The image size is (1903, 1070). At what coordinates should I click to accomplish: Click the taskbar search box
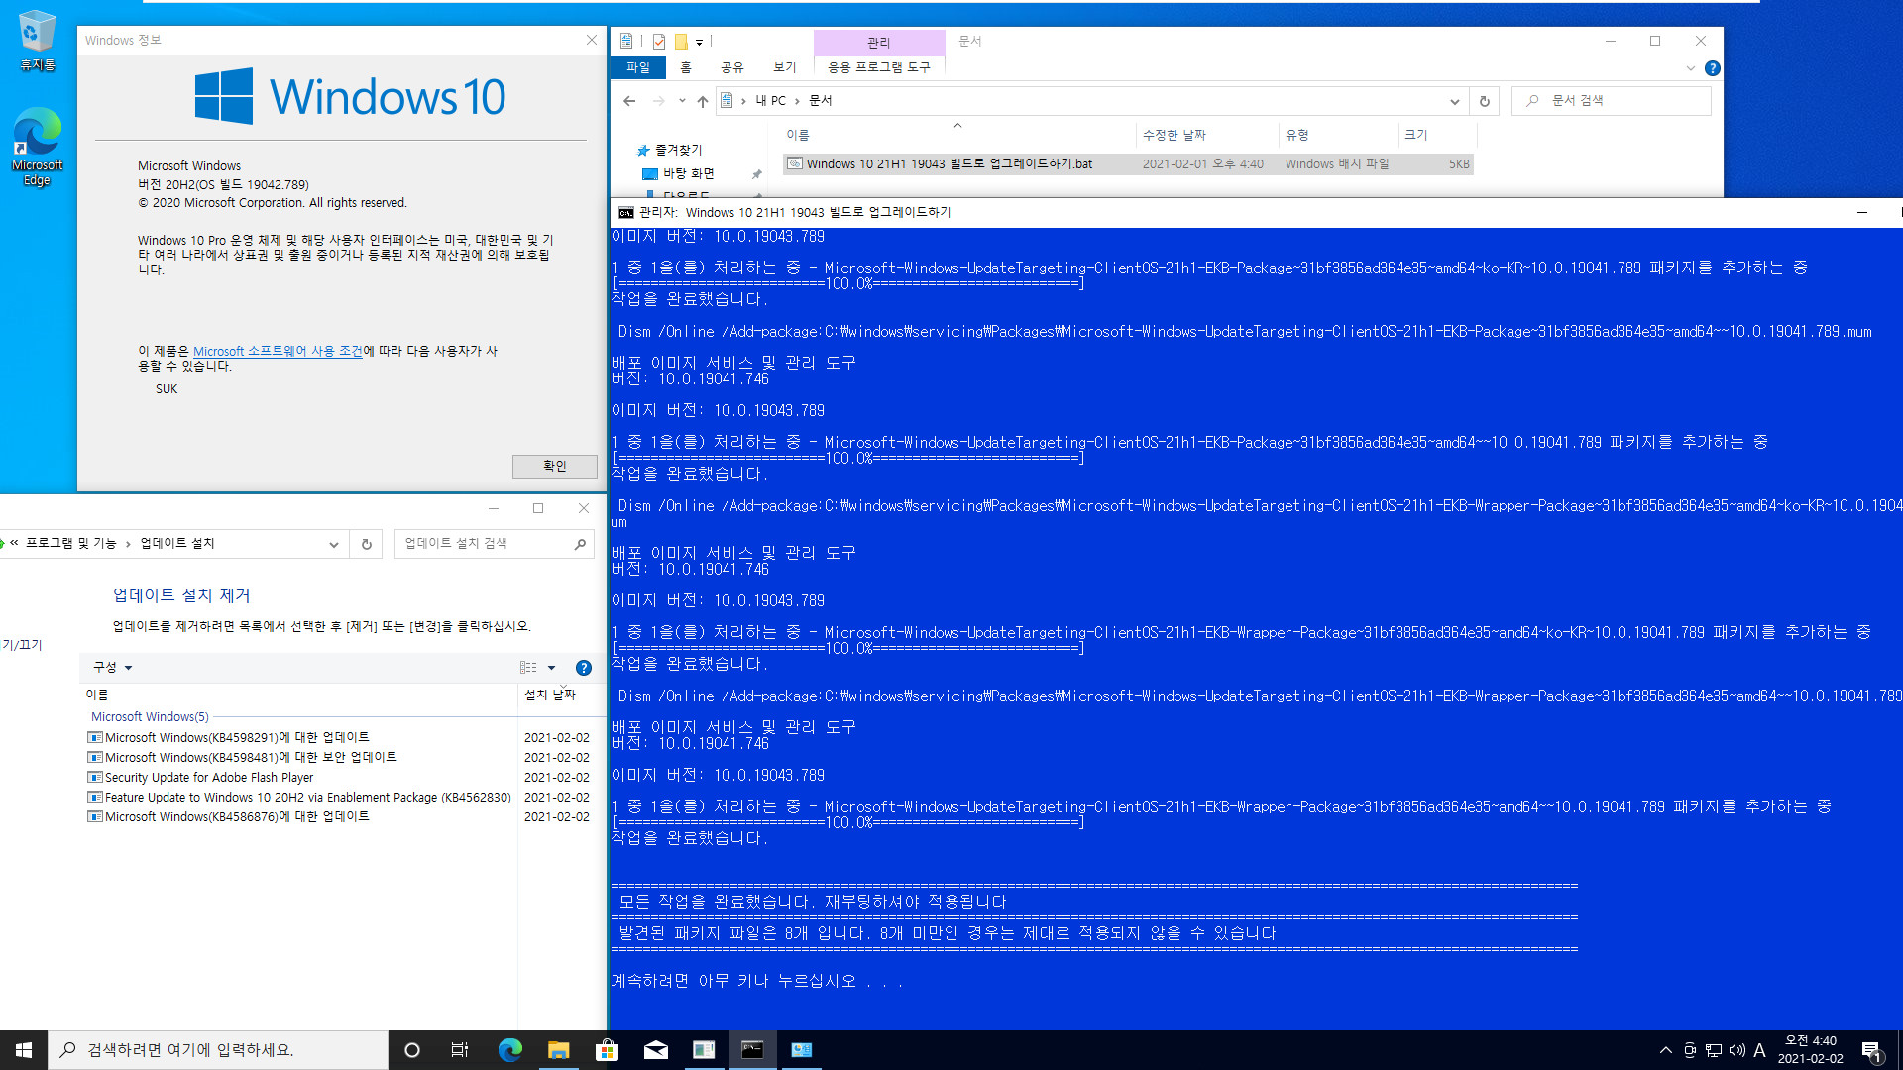coord(218,1050)
